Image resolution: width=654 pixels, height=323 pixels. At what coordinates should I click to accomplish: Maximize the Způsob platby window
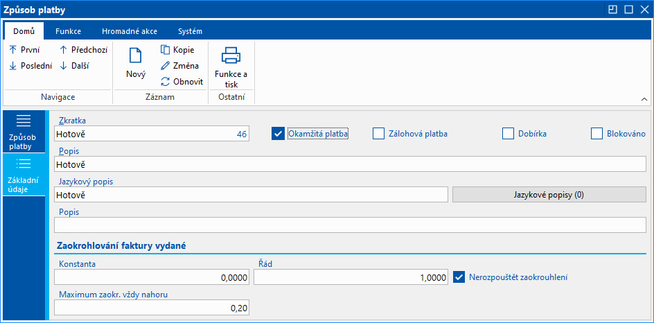tap(628, 10)
